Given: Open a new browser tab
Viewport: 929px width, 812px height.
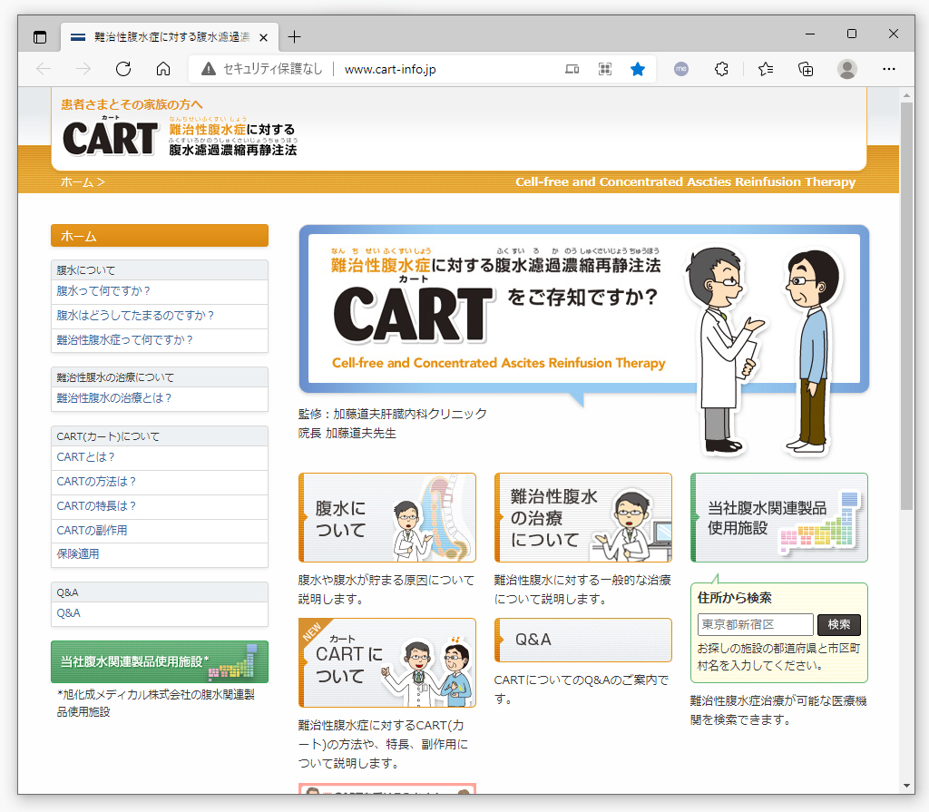Looking at the screenshot, I should click(294, 37).
